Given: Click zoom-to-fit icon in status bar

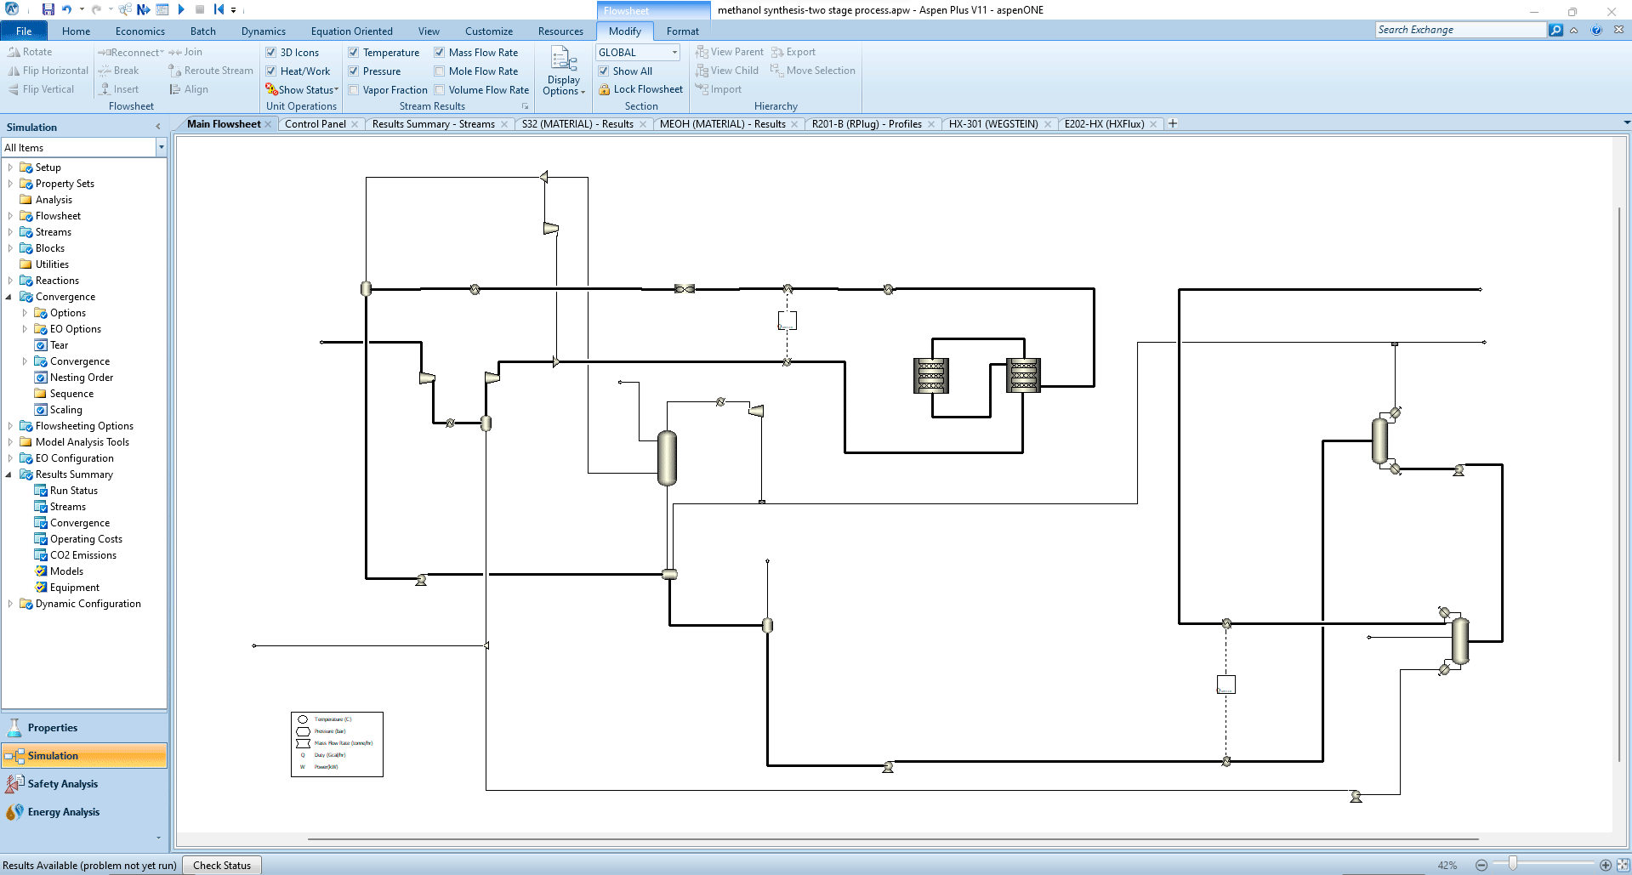Looking at the screenshot, I should pyautogui.click(x=1623, y=865).
